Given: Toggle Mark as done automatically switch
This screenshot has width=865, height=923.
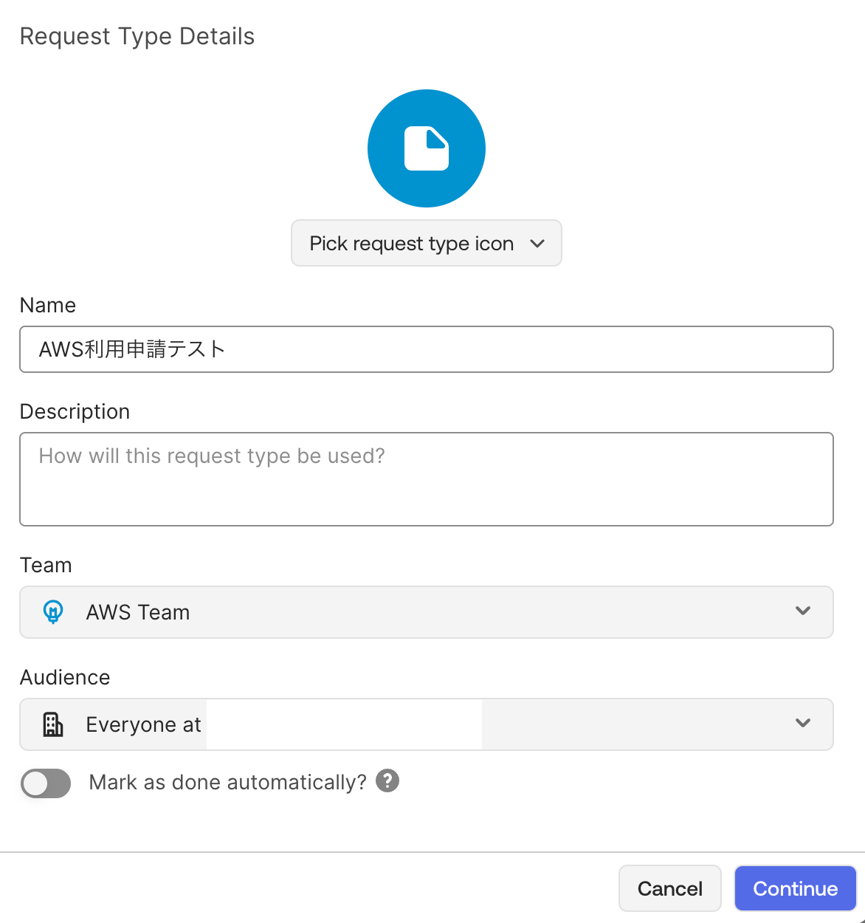Looking at the screenshot, I should click(x=46, y=783).
